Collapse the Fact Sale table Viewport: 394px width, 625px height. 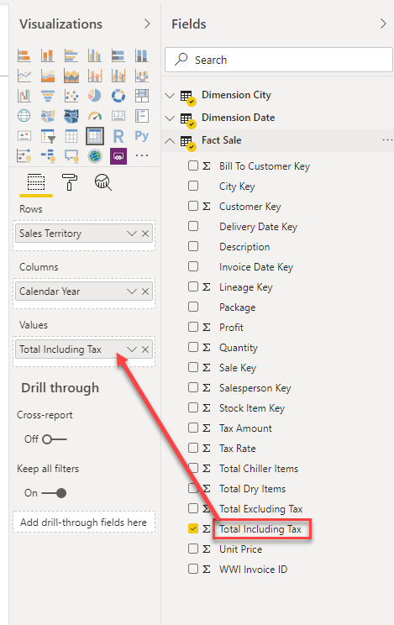pyautogui.click(x=170, y=140)
